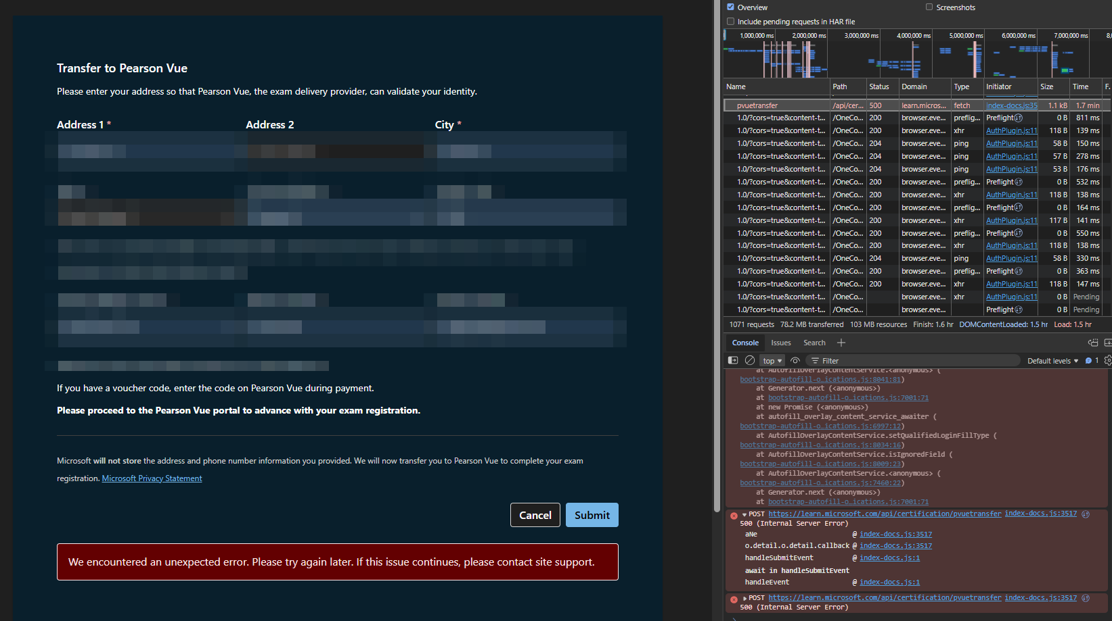This screenshot has height=621, width=1112.
Task: Sort network requests by the Time column
Action: (x=1086, y=86)
